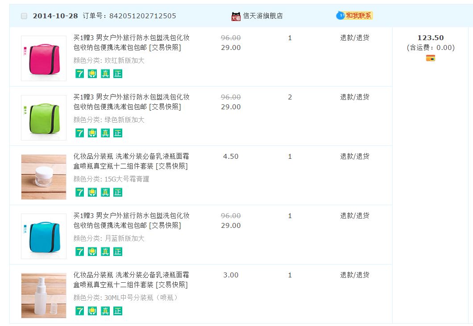Click 7-day return icon on 30ML中号分装瓶 row
The width and height of the screenshot is (473, 326).
pos(79,311)
